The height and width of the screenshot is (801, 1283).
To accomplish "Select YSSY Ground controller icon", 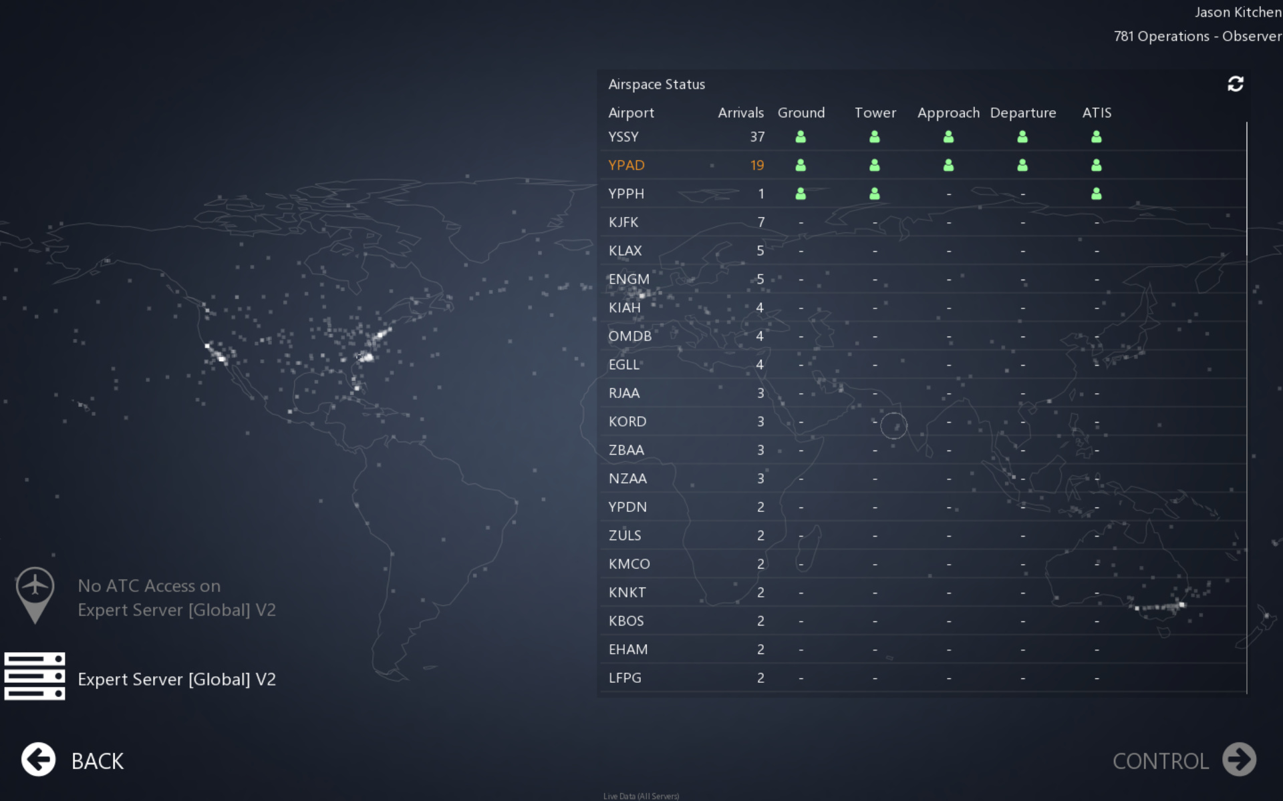I will (801, 137).
